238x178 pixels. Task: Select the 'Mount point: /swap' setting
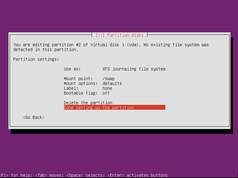tap(115, 79)
